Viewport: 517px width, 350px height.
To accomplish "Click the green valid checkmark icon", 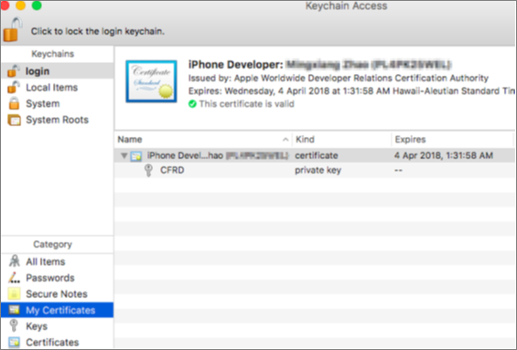I will 192,104.
